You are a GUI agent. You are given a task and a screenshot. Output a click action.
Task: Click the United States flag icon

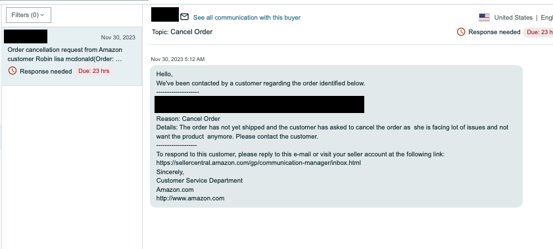click(484, 17)
